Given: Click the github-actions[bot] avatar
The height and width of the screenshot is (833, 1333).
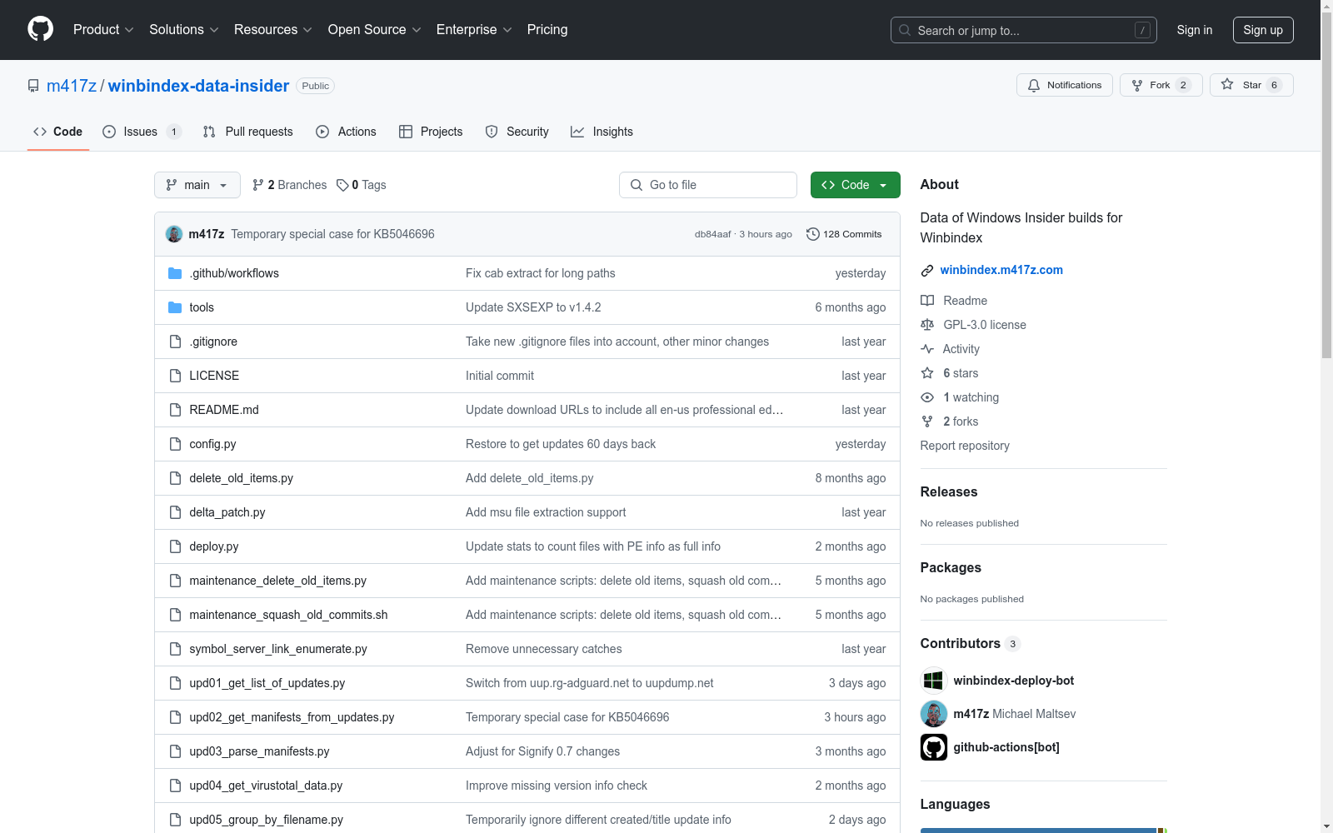Looking at the screenshot, I should (x=934, y=747).
